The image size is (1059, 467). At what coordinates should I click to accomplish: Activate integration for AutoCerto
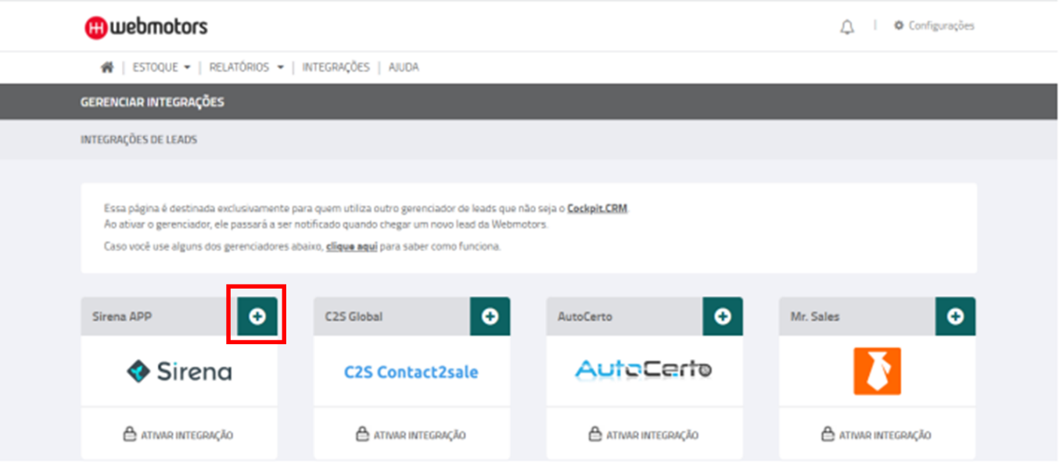(x=644, y=435)
